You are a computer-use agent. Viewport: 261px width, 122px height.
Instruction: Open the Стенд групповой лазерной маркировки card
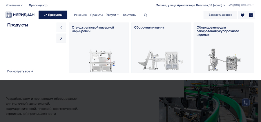coord(99,48)
